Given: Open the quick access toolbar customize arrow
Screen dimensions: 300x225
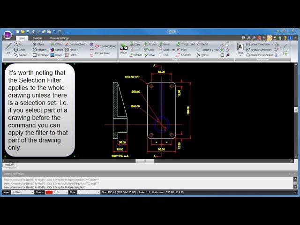Looking at the screenshot, I should pos(67,31).
